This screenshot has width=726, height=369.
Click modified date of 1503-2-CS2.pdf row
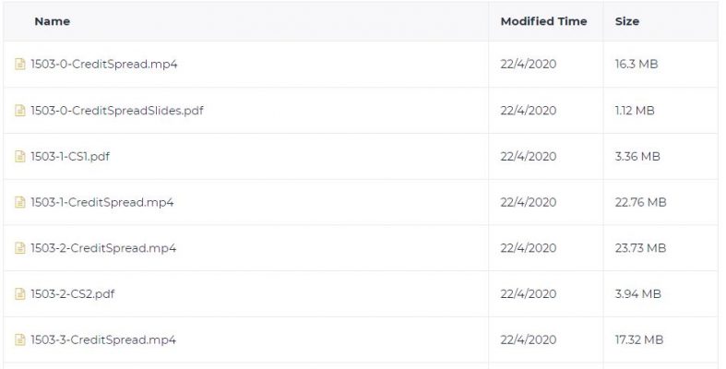click(x=529, y=293)
